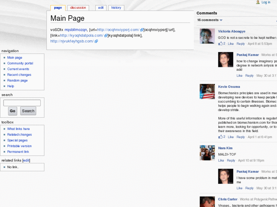Open Recent changes link
Viewport: 277px width, 207px height.
(19, 75)
